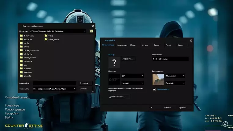Toggle the Прозрачность checkbox
This screenshot has height=131, width=233.
tap(154, 89)
